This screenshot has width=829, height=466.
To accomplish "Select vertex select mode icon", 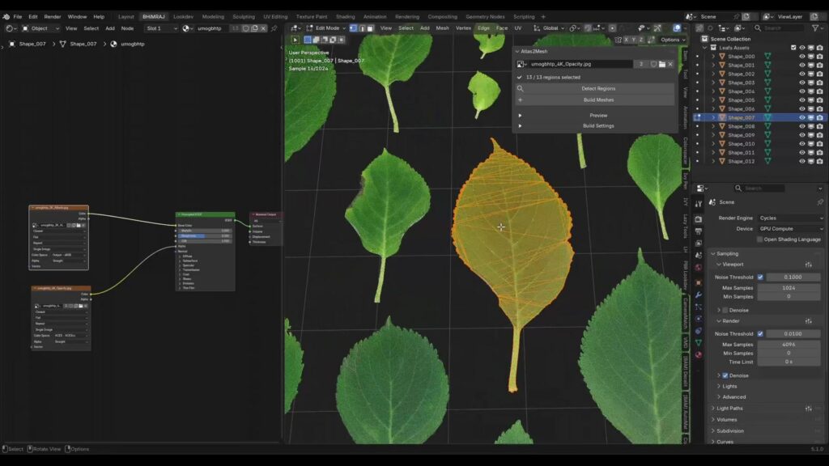I will point(353,28).
